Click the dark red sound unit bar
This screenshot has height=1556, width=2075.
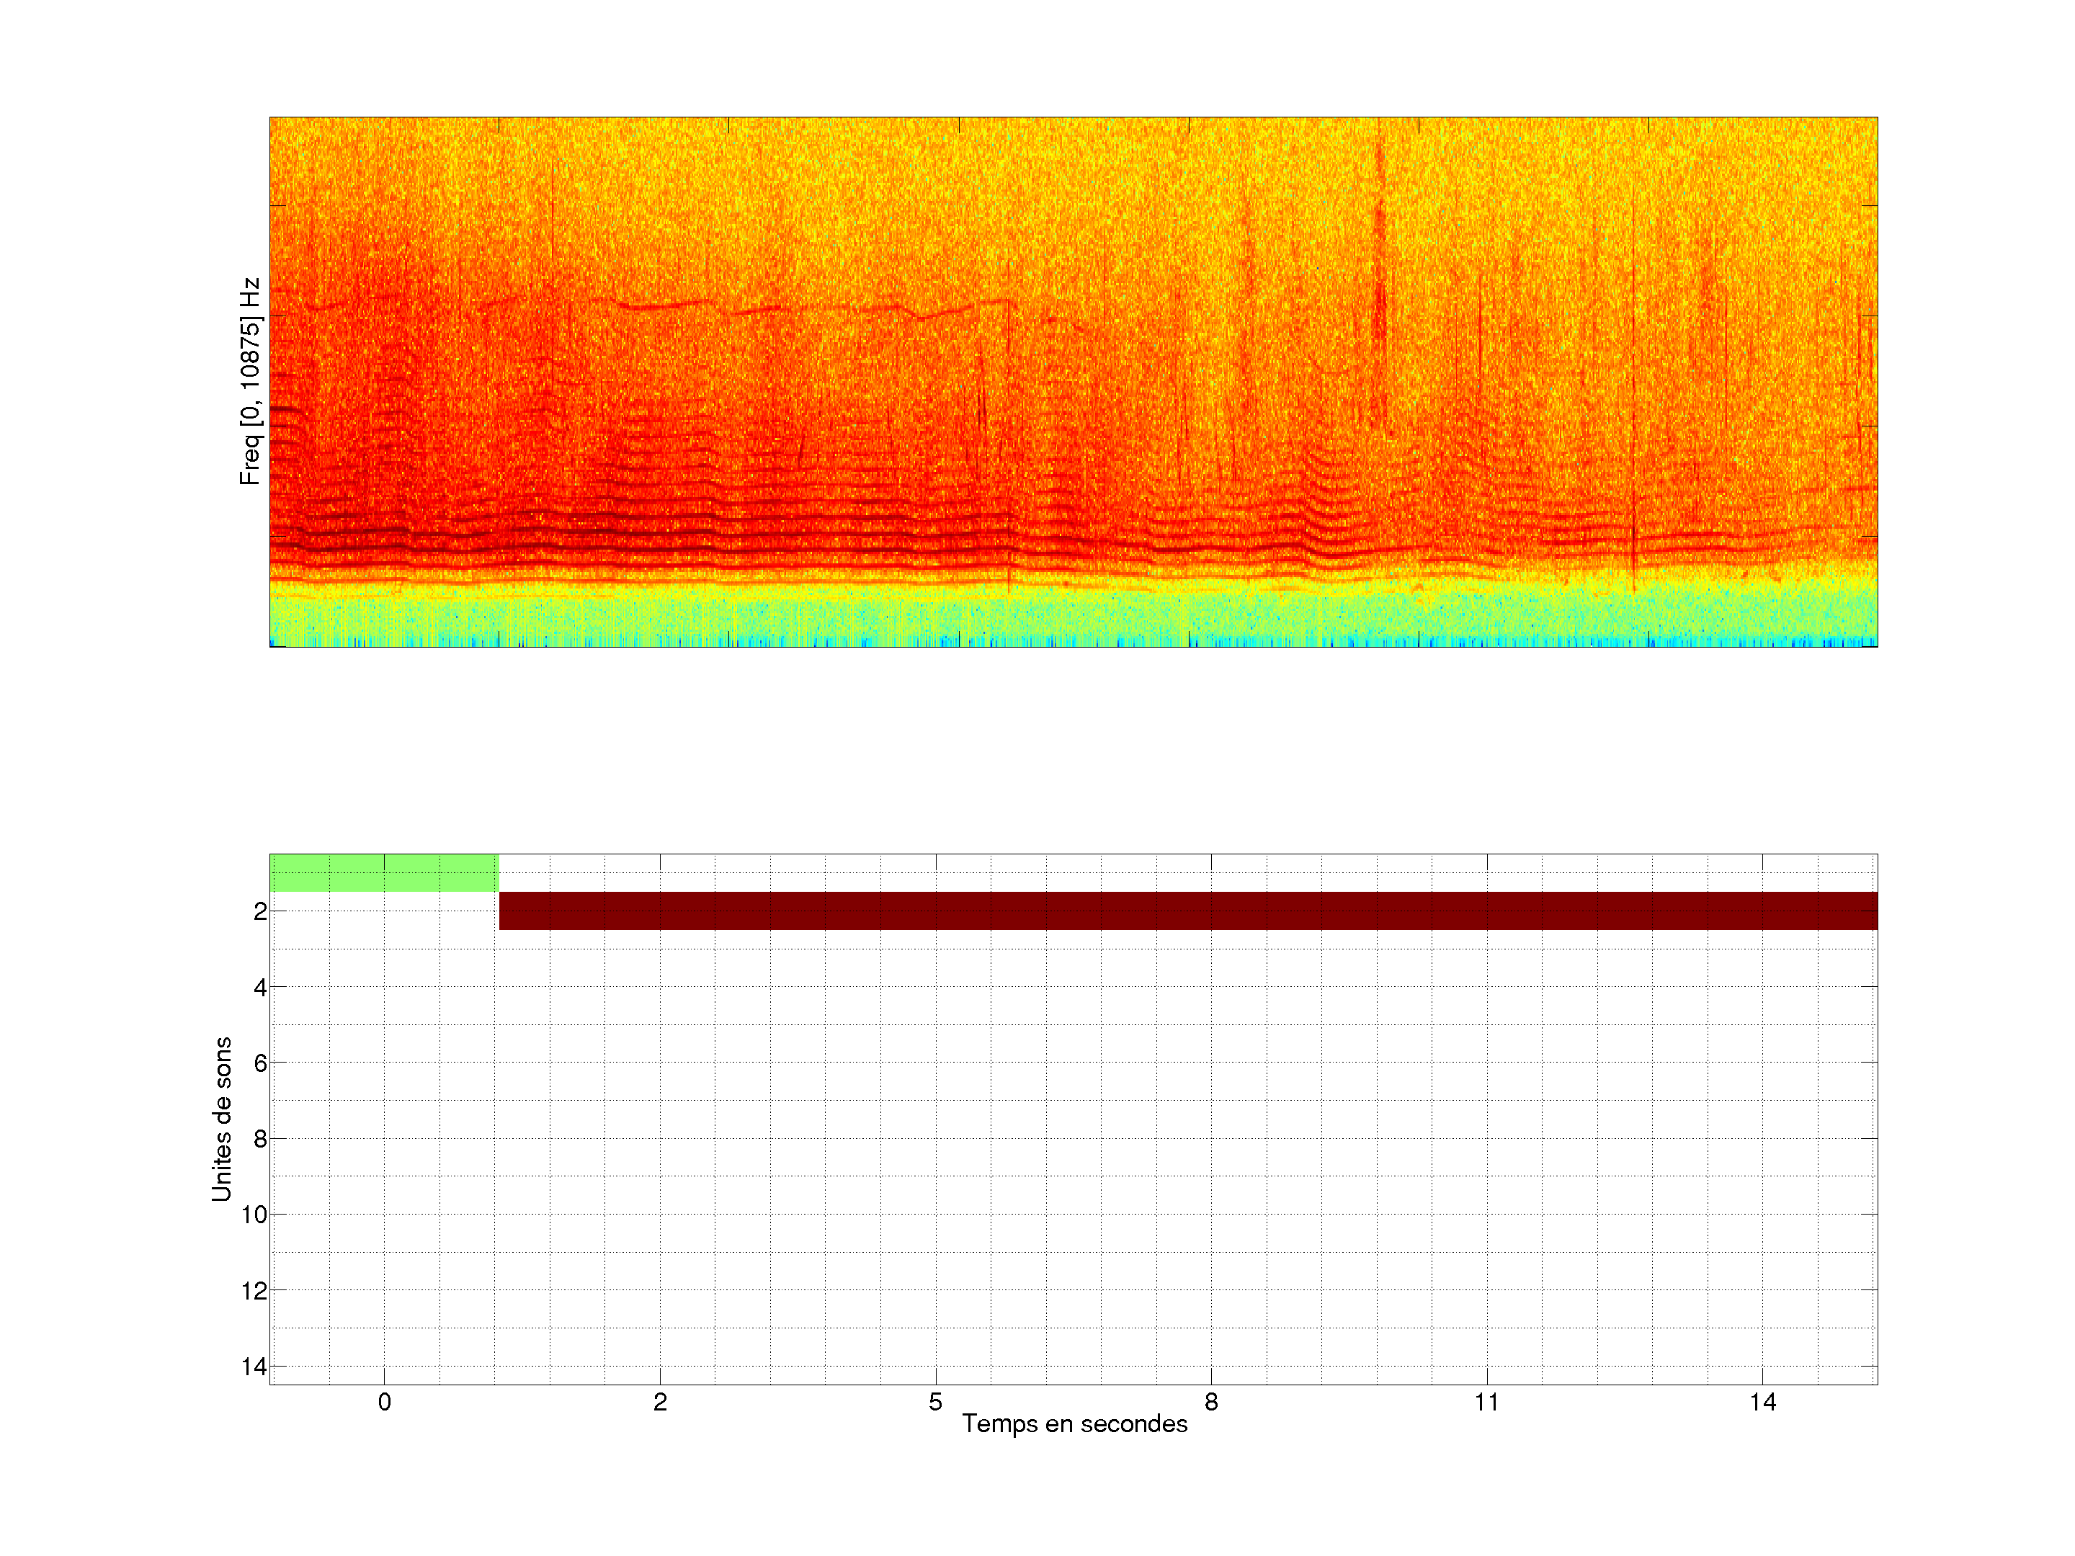1187,911
